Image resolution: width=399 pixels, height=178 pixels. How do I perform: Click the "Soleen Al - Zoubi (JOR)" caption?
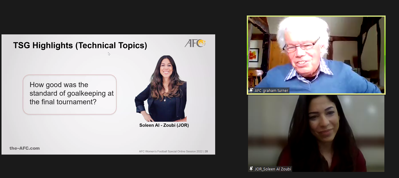pyautogui.click(x=164, y=125)
